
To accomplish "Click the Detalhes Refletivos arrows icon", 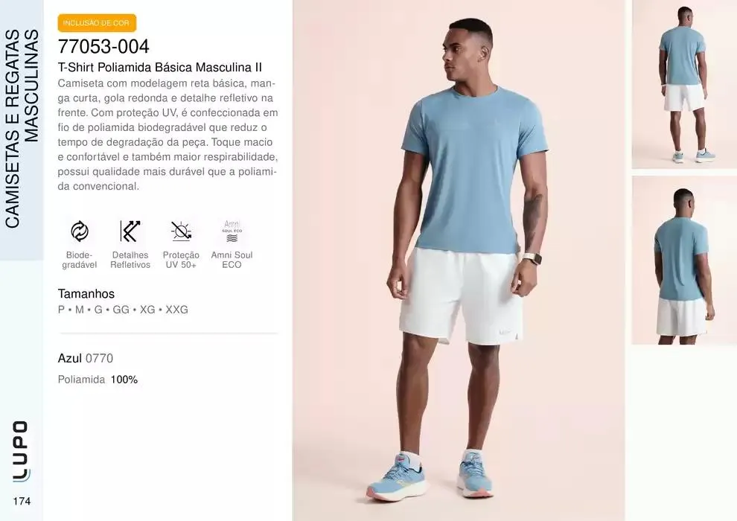I will [130, 231].
